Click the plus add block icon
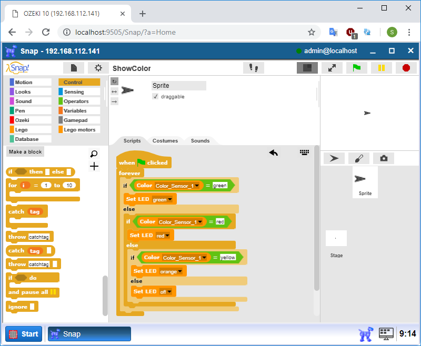Image resolution: width=421 pixels, height=346 pixels. click(x=94, y=166)
